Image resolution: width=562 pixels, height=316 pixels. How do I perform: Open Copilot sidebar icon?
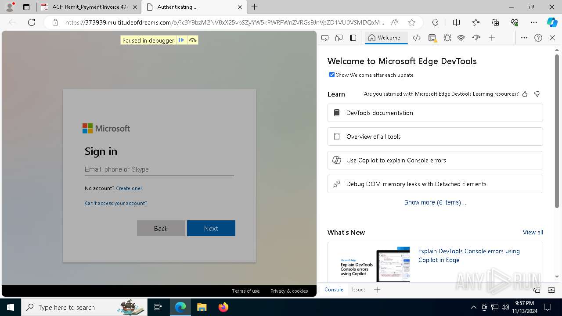coord(552,22)
